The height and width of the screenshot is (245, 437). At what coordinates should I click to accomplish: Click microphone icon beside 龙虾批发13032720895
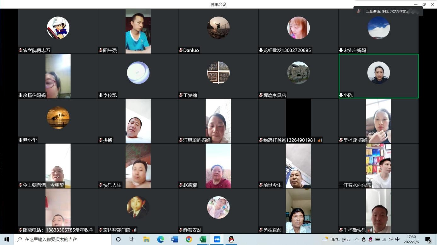click(261, 50)
